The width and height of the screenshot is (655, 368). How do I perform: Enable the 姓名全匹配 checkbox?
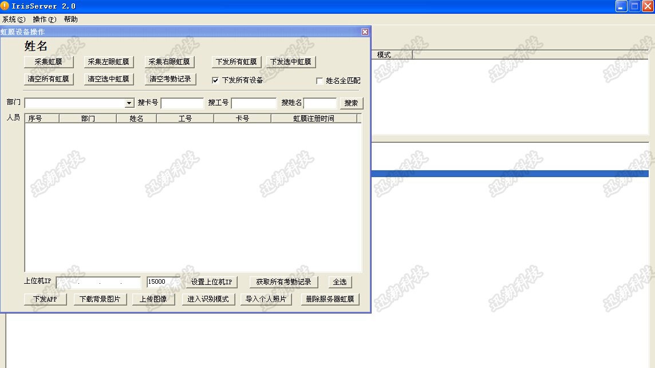coord(319,81)
